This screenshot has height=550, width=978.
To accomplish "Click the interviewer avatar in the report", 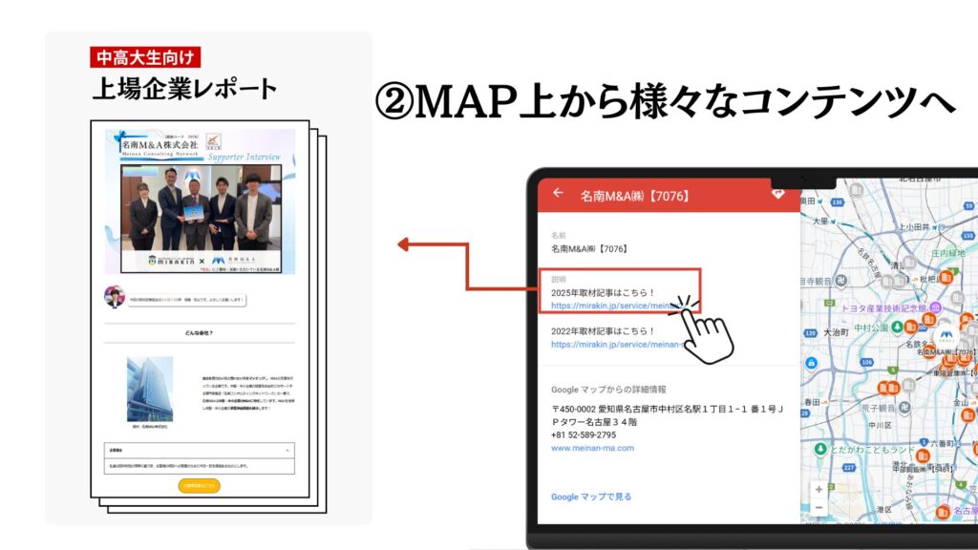I will pyautogui.click(x=115, y=298).
